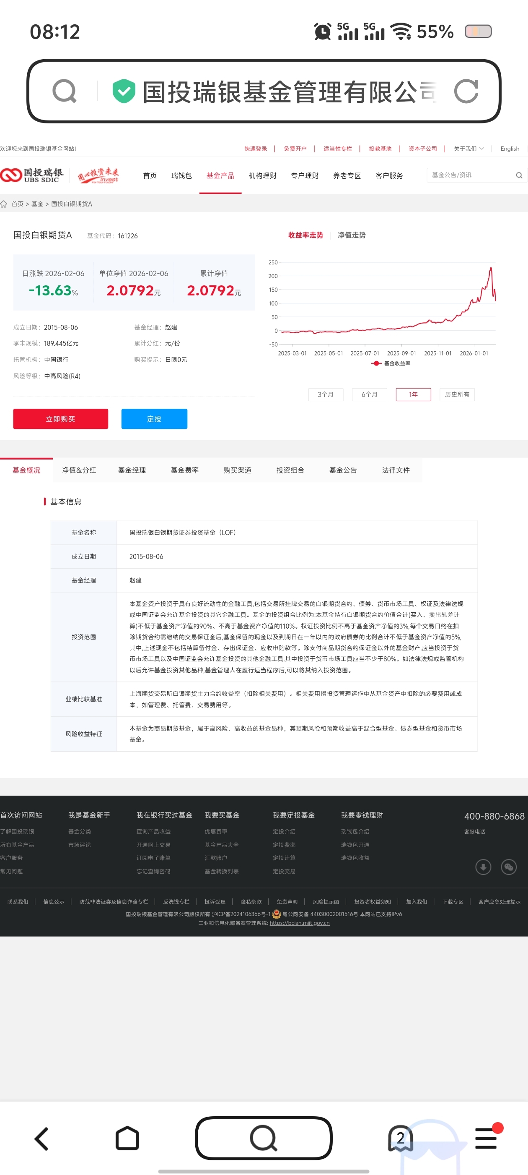Open the browser hamburger menu
The height and width of the screenshot is (1175, 528).
tap(486, 1138)
